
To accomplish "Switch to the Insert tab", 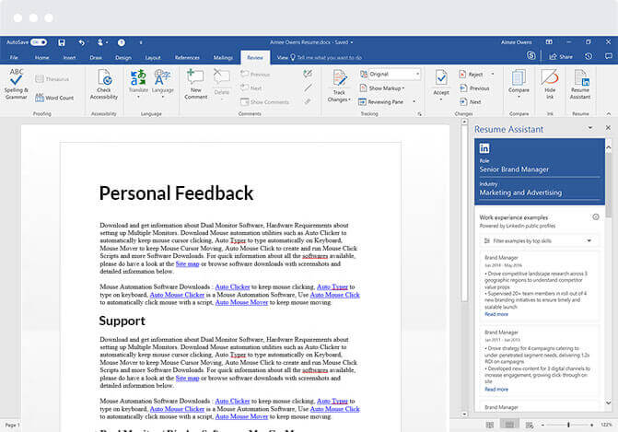I will tap(69, 57).
